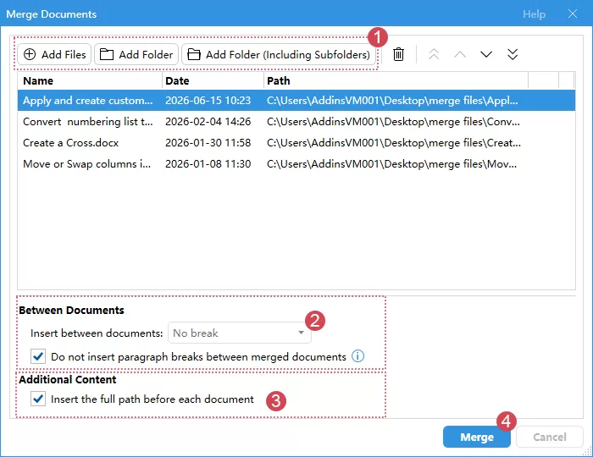This screenshot has width=593, height=457.
Task: Click path ending in 'merge files\Creat...'
Action: 394,143
